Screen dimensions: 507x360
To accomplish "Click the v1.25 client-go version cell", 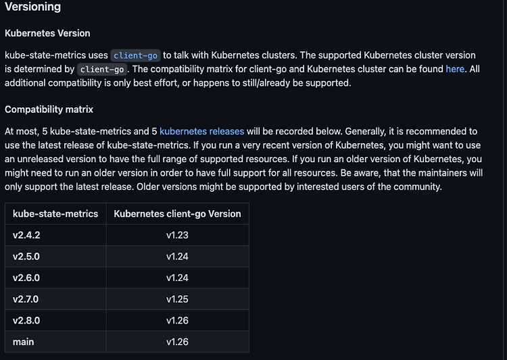I will point(177,299).
